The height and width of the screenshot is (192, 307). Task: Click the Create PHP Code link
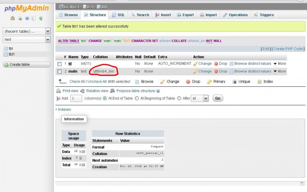point(288,49)
